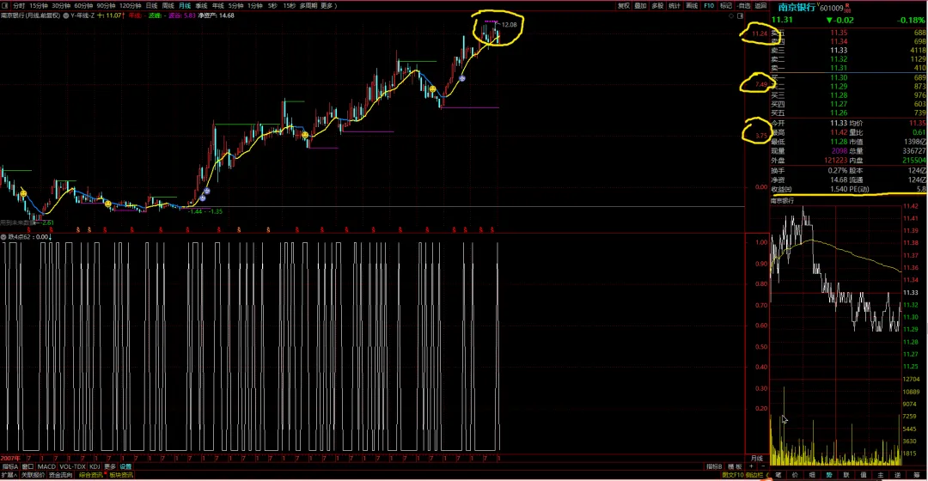Select the 90分钟 period
This screenshot has height=481, width=928.
(x=106, y=5)
